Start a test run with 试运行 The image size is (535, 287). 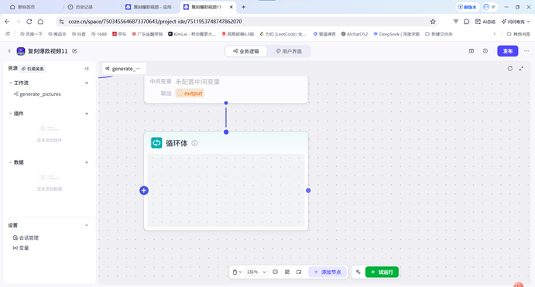tap(382, 272)
